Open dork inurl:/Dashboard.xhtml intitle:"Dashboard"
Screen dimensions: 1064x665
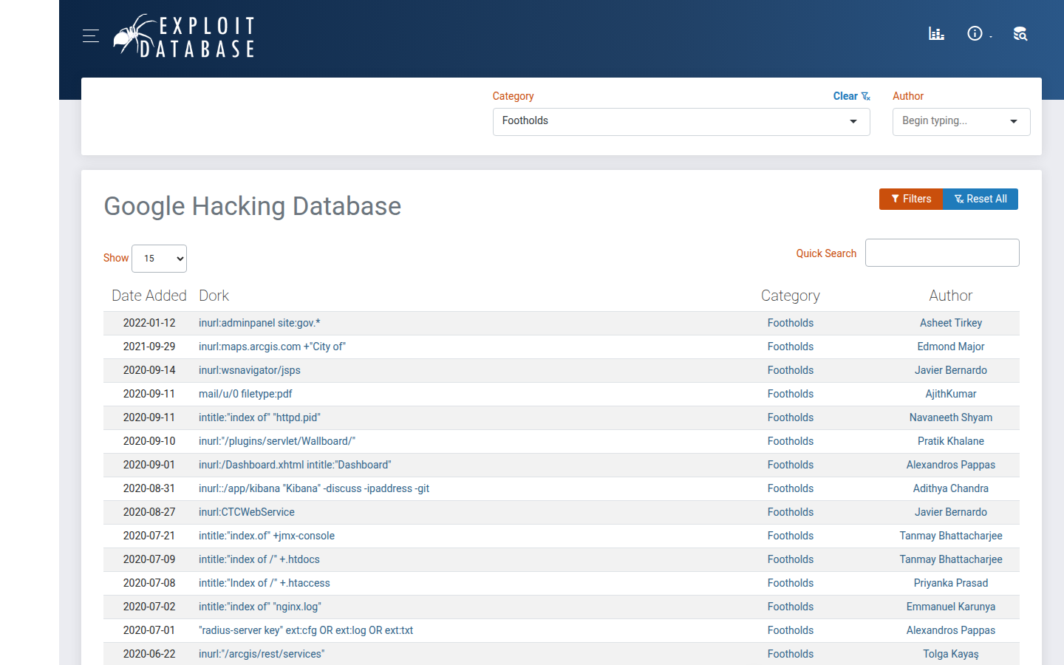pyautogui.click(x=295, y=465)
